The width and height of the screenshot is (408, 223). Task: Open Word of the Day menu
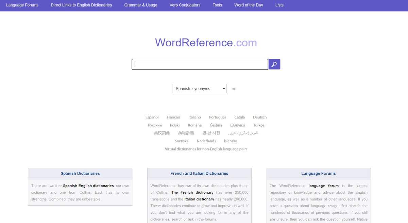(249, 5)
